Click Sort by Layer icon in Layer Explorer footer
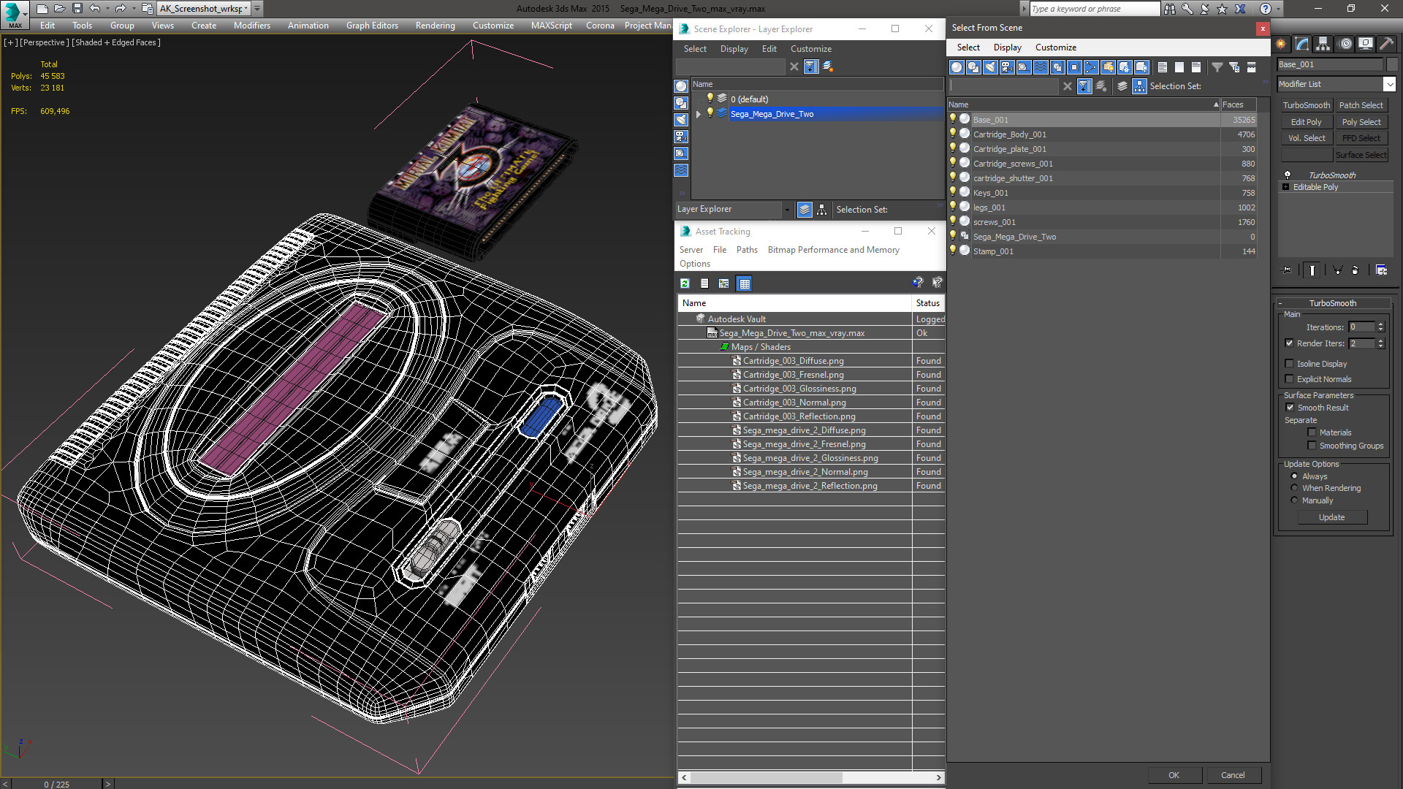The height and width of the screenshot is (789, 1403). coord(805,210)
